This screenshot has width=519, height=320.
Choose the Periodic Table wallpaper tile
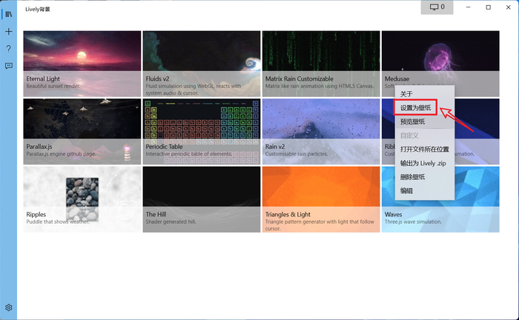tap(201, 126)
